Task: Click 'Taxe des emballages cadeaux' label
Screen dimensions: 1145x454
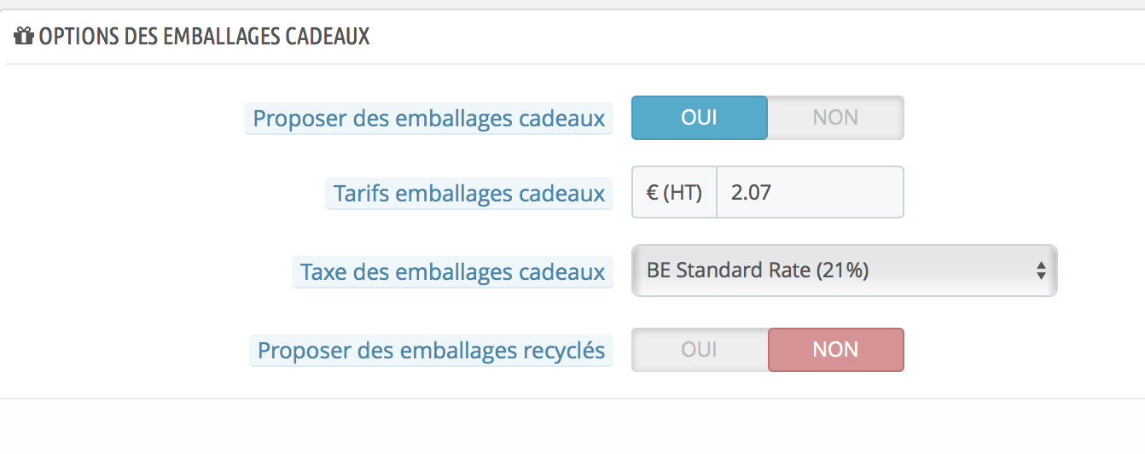Action: point(452,272)
